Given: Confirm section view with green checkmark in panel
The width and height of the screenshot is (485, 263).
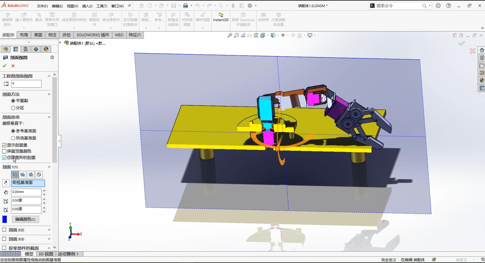Looking at the screenshot, I should click(4, 66).
